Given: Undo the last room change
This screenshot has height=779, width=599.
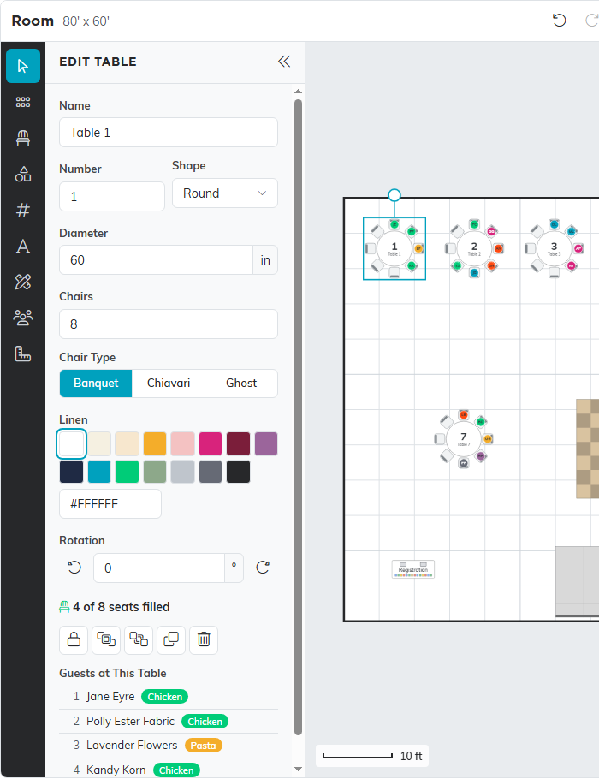Looking at the screenshot, I should (x=560, y=21).
